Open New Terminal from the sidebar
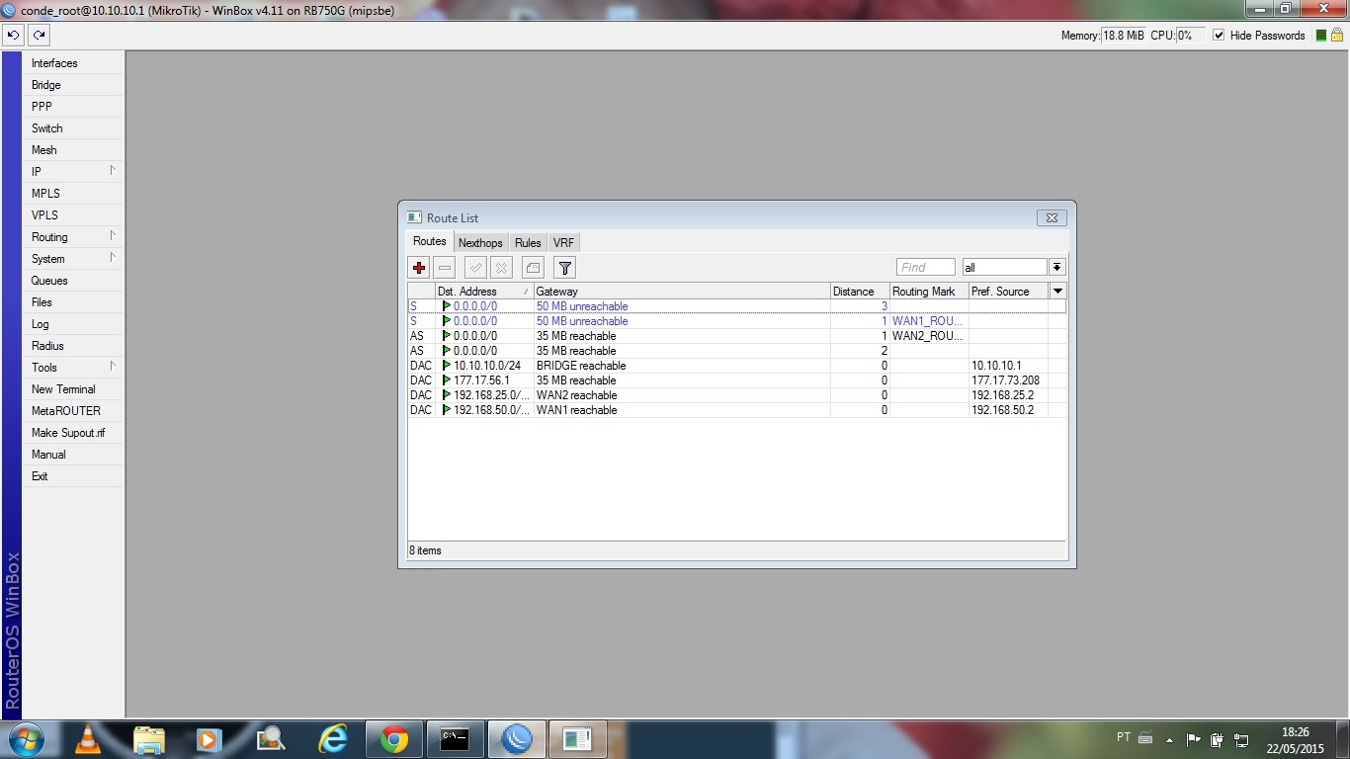 74,389
